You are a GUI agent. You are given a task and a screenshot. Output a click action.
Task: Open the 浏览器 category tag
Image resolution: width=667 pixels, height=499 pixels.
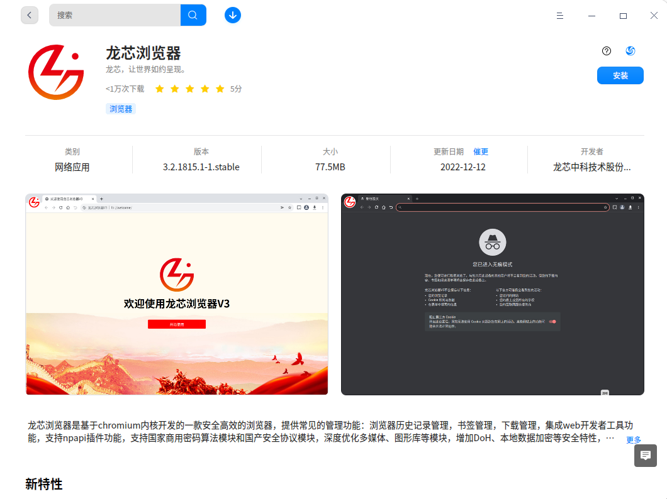click(x=121, y=109)
